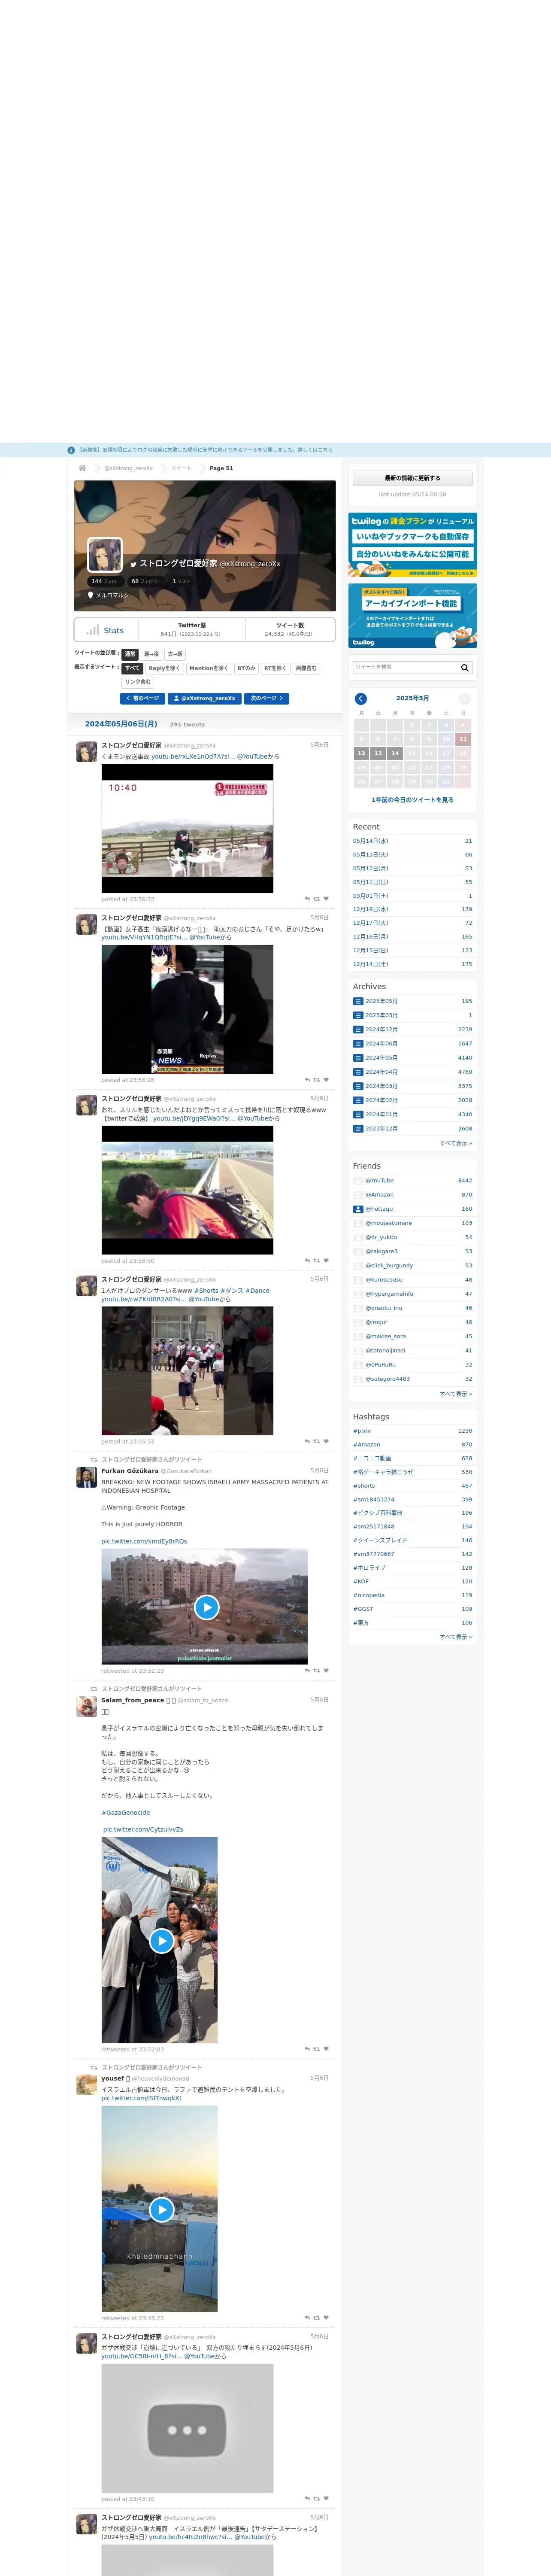Screen dimensions: 551x2576
Task: Retweet the tweet posted at 23:56:33
Action: (x=317, y=899)
